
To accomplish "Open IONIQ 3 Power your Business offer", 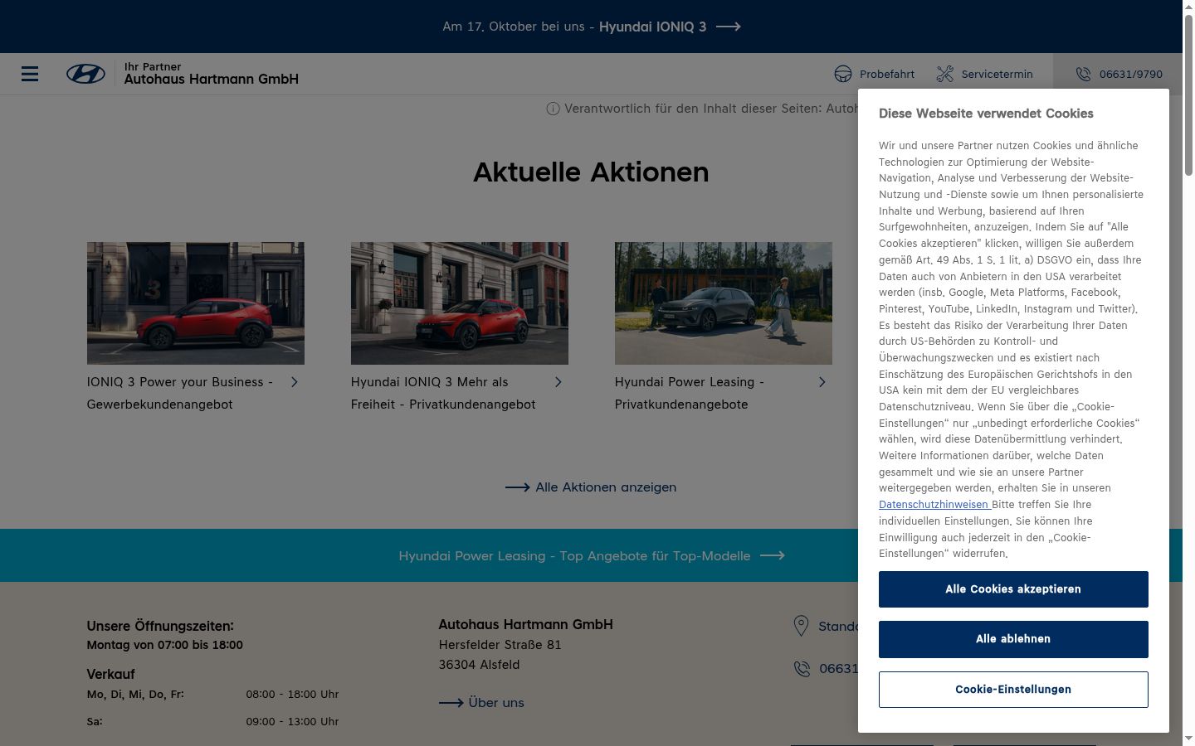I will coord(180,393).
